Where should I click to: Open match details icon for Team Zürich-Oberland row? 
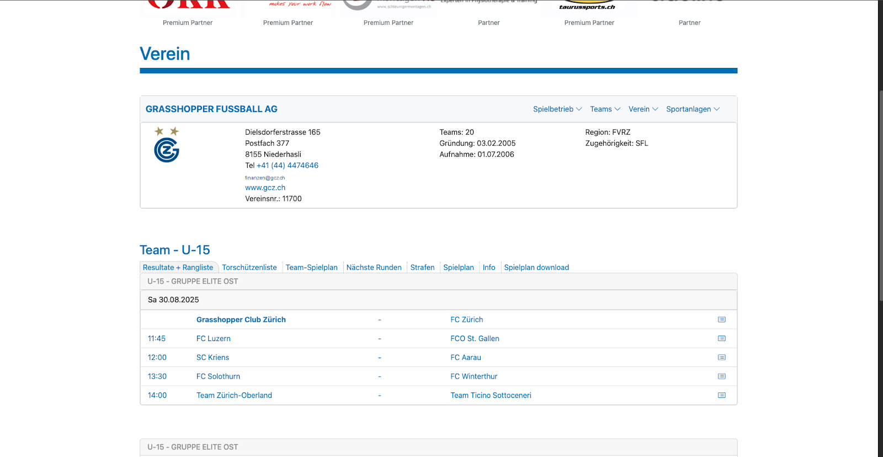click(x=721, y=395)
